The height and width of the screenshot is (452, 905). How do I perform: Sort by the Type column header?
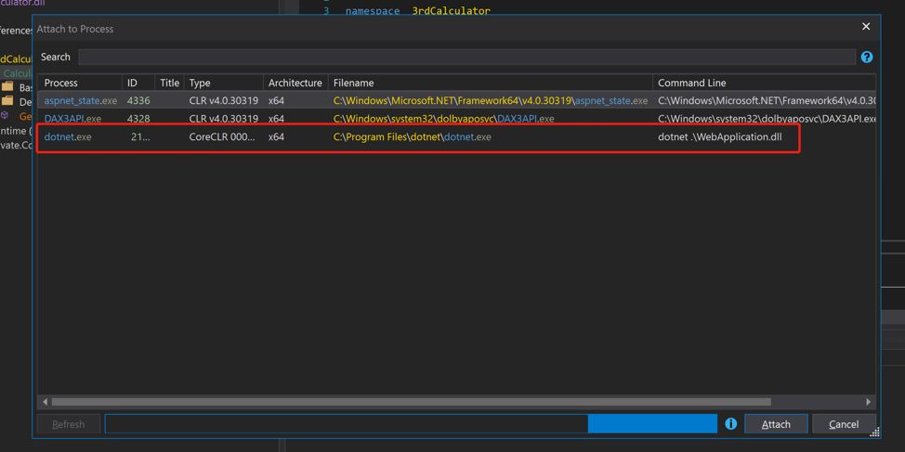[224, 83]
